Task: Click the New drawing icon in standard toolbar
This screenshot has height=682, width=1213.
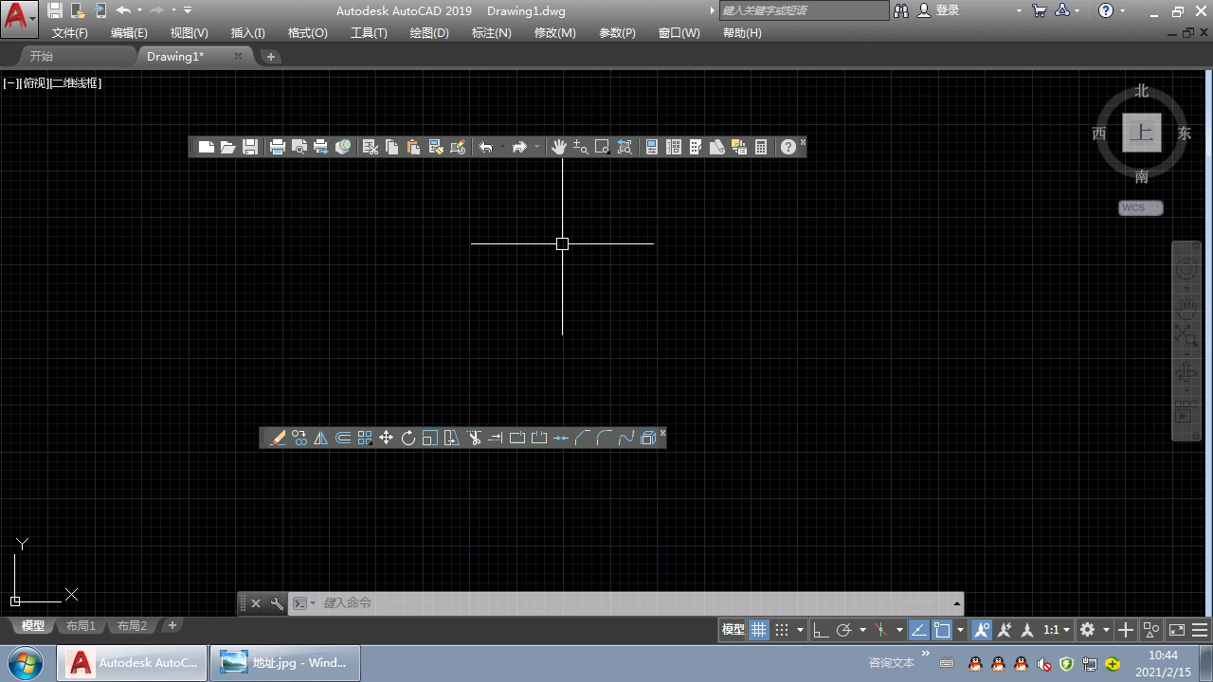Action: click(206, 147)
